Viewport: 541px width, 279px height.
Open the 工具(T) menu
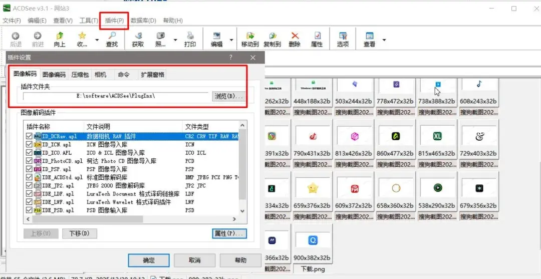89,21
